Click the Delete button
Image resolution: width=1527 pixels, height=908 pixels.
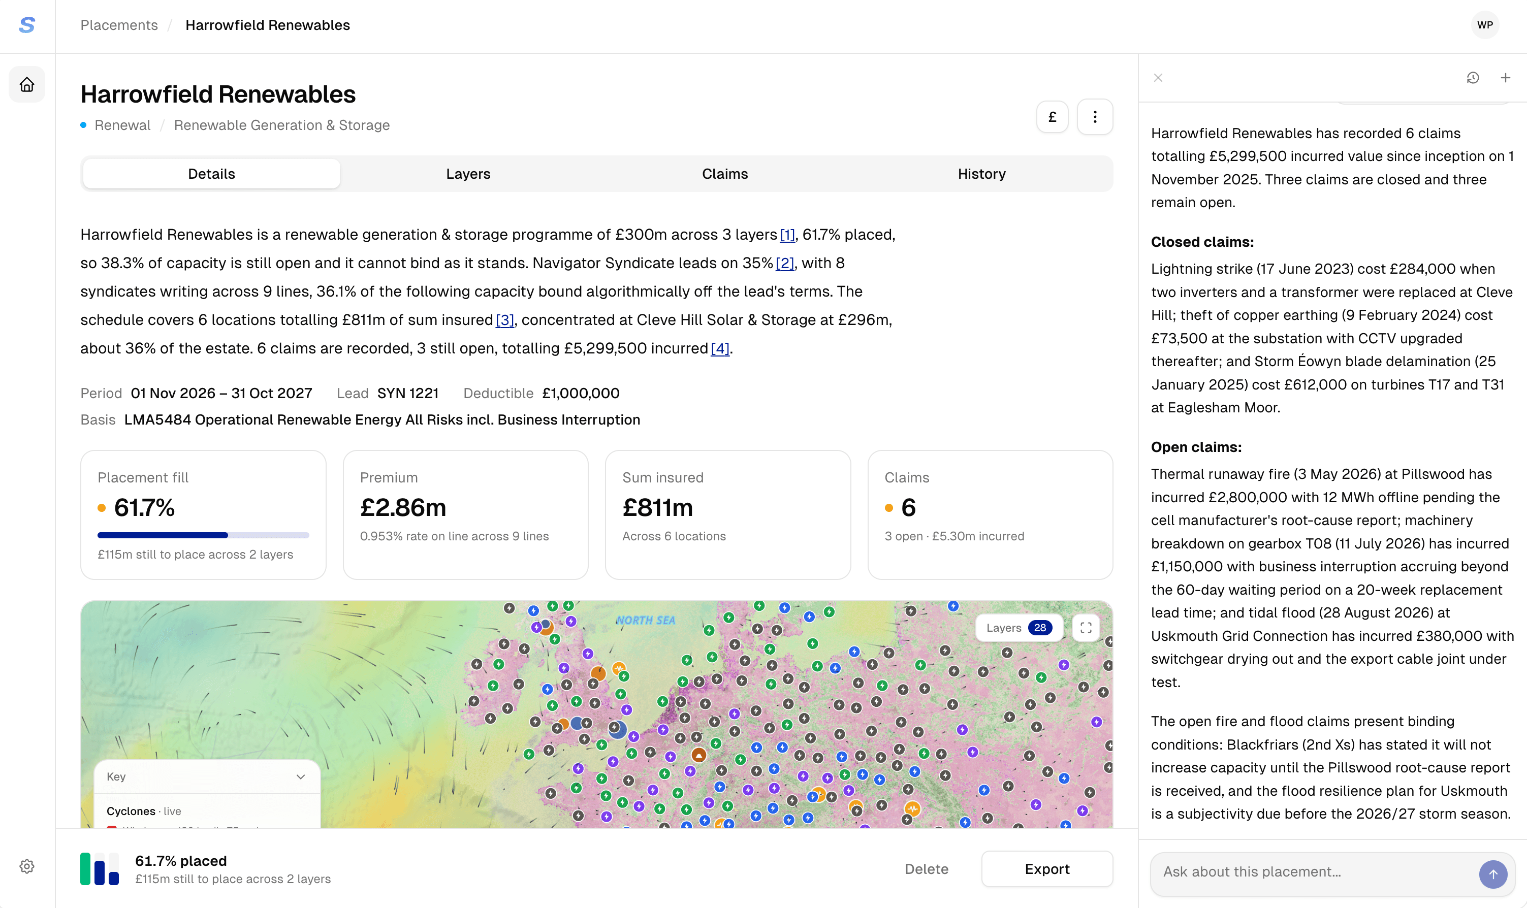coord(927,869)
